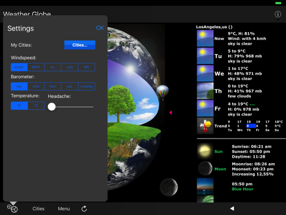286x215 pixels.
Task: Open Cities in the bottom toolbar
Action: coord(38,208)
